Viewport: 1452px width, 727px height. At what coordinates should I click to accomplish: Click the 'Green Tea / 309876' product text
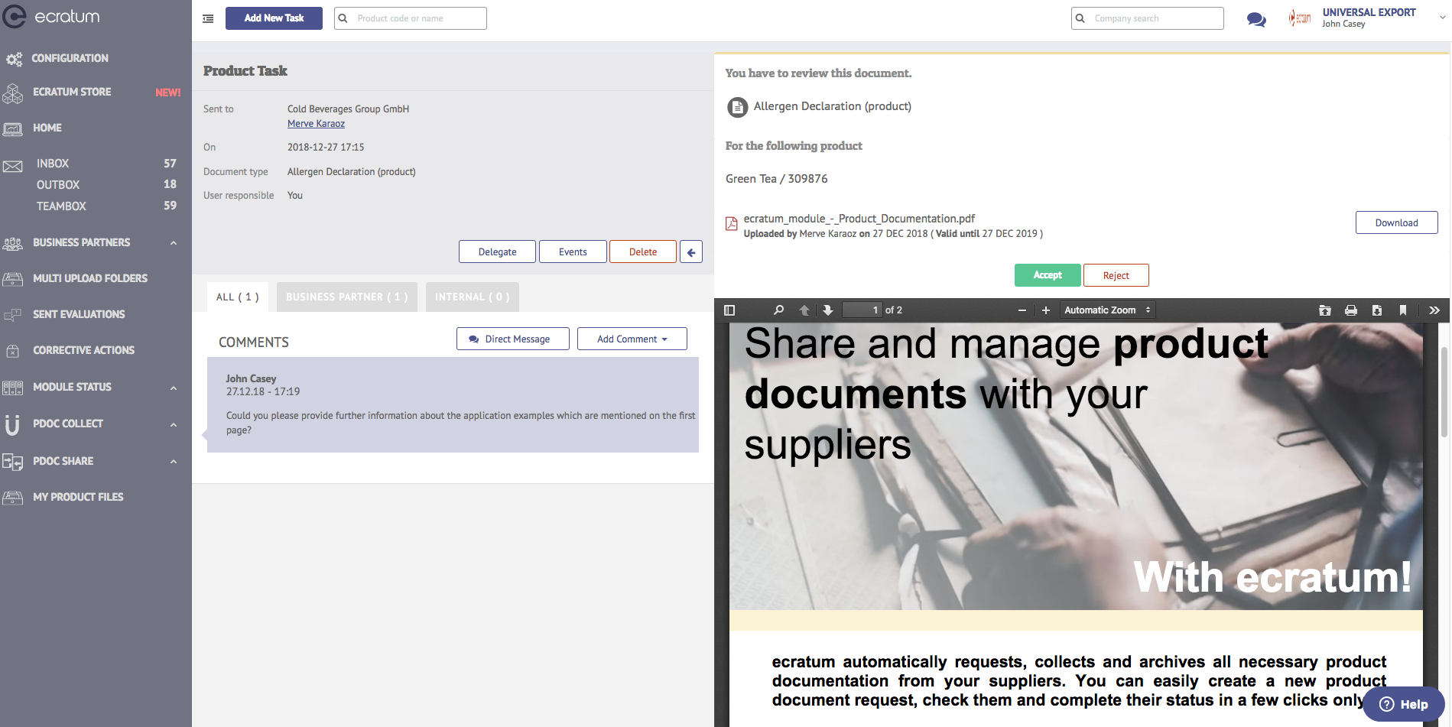(x=776, y=179)
